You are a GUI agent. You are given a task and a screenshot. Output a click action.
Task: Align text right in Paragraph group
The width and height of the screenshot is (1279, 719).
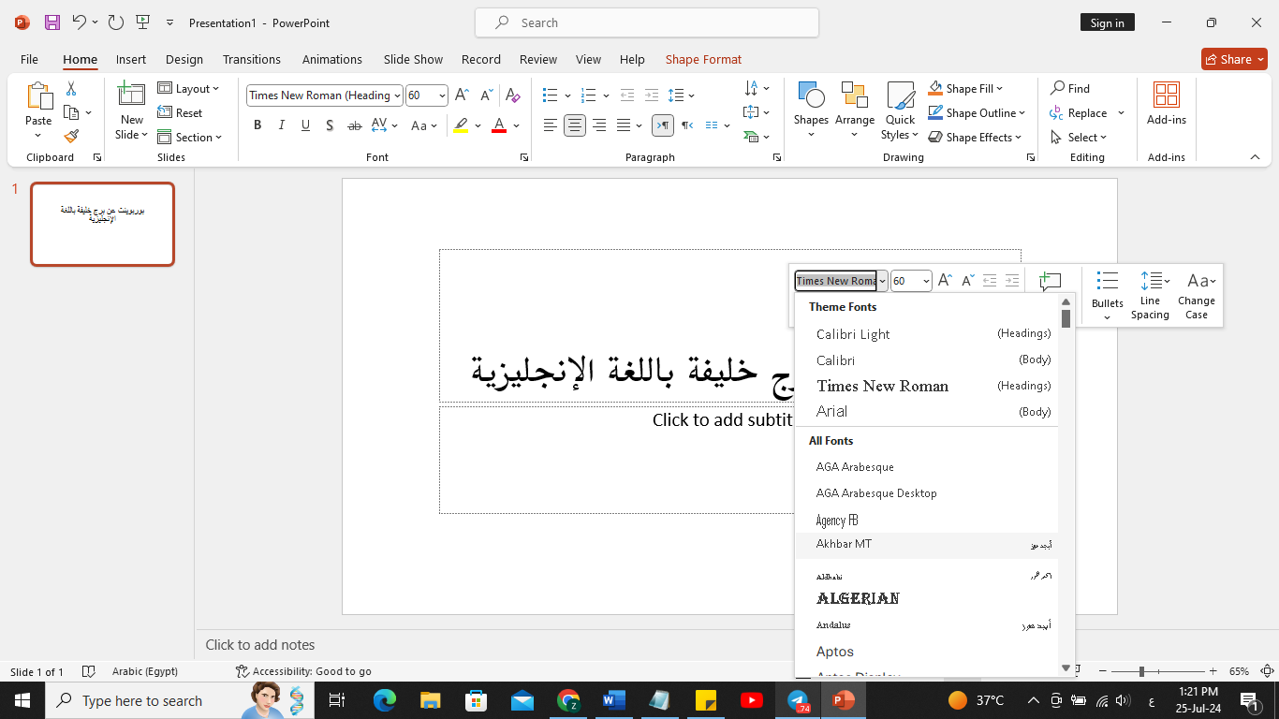[x=599, y=125]
